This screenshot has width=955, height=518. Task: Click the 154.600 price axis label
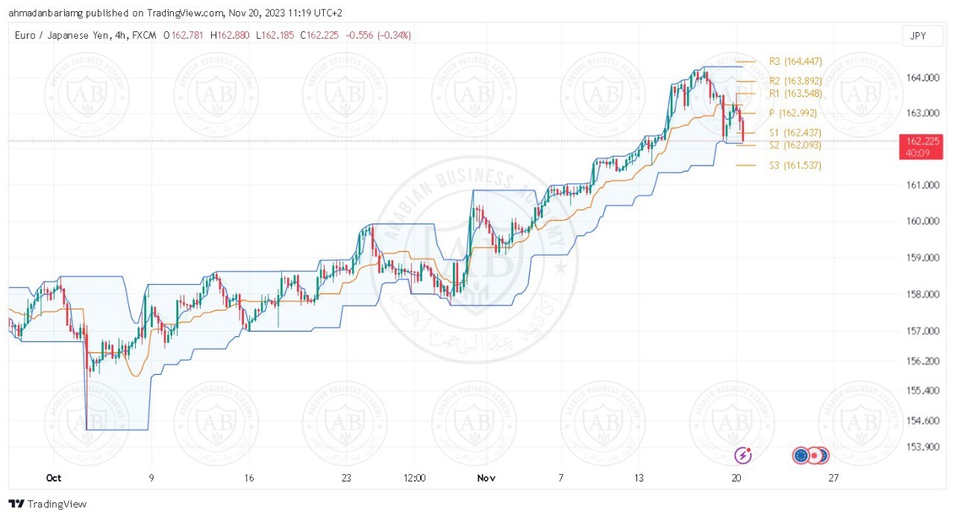click(922, 421)
